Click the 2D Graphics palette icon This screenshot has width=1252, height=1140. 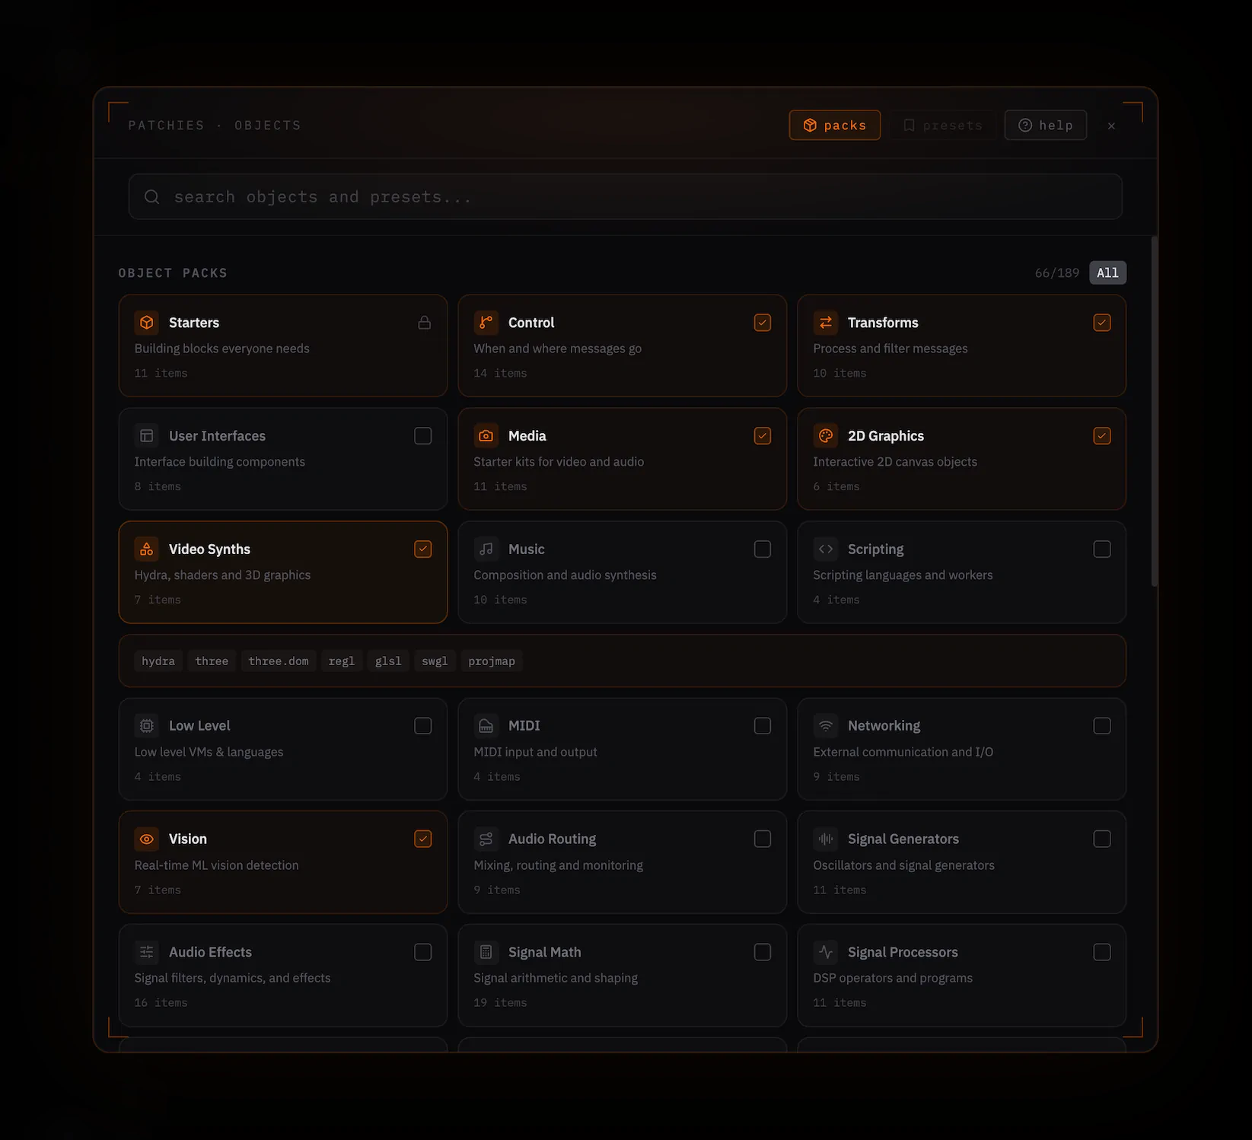tap(825, 436)
